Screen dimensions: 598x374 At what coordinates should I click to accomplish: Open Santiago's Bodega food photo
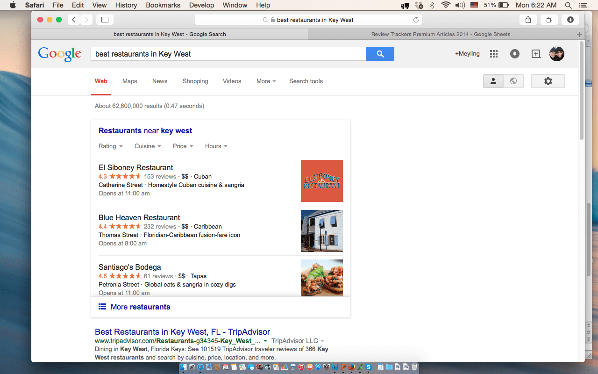(x=322, y=278)
